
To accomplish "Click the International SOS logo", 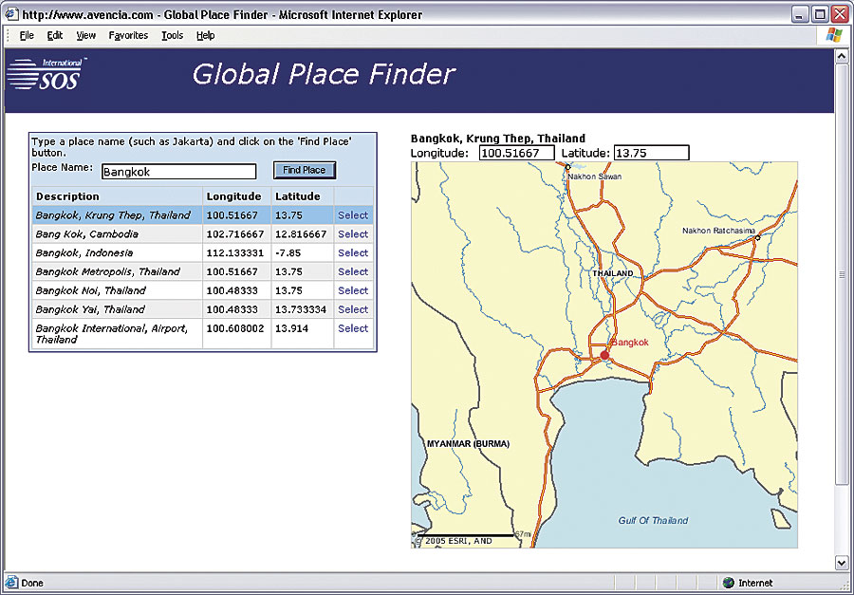I will pos(46,74).
